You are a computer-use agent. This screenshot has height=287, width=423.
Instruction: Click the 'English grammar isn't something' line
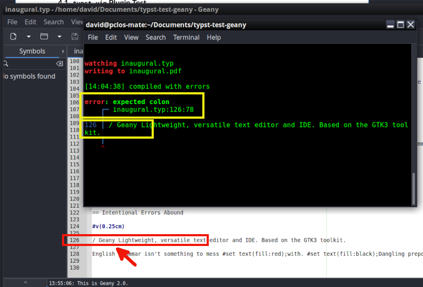coord(257,254)
